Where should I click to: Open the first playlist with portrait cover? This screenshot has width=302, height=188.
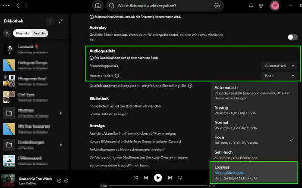click(9, 49)
